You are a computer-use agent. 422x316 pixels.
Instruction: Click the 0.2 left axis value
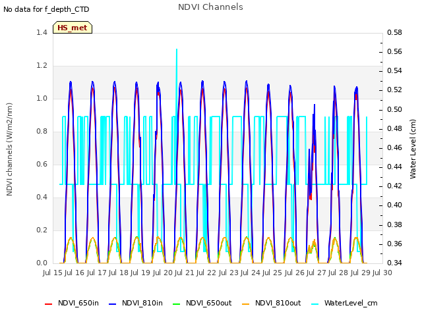tap(42, 230)
